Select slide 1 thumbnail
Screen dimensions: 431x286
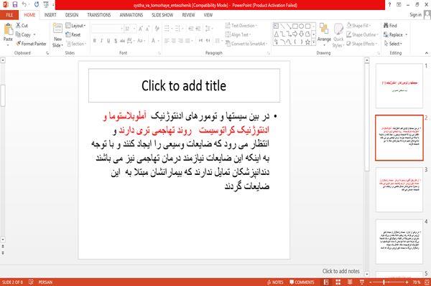399,86
